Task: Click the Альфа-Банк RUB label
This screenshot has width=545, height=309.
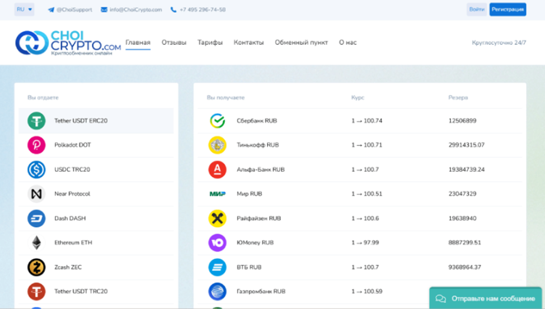Action: 261,169
